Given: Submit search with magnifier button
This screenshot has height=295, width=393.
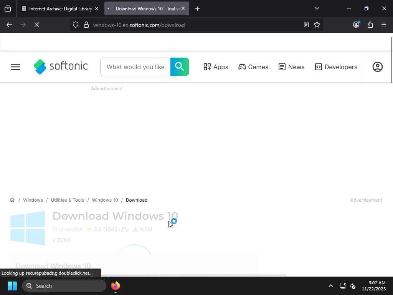Looking at the screenshot, I should 180,67.
